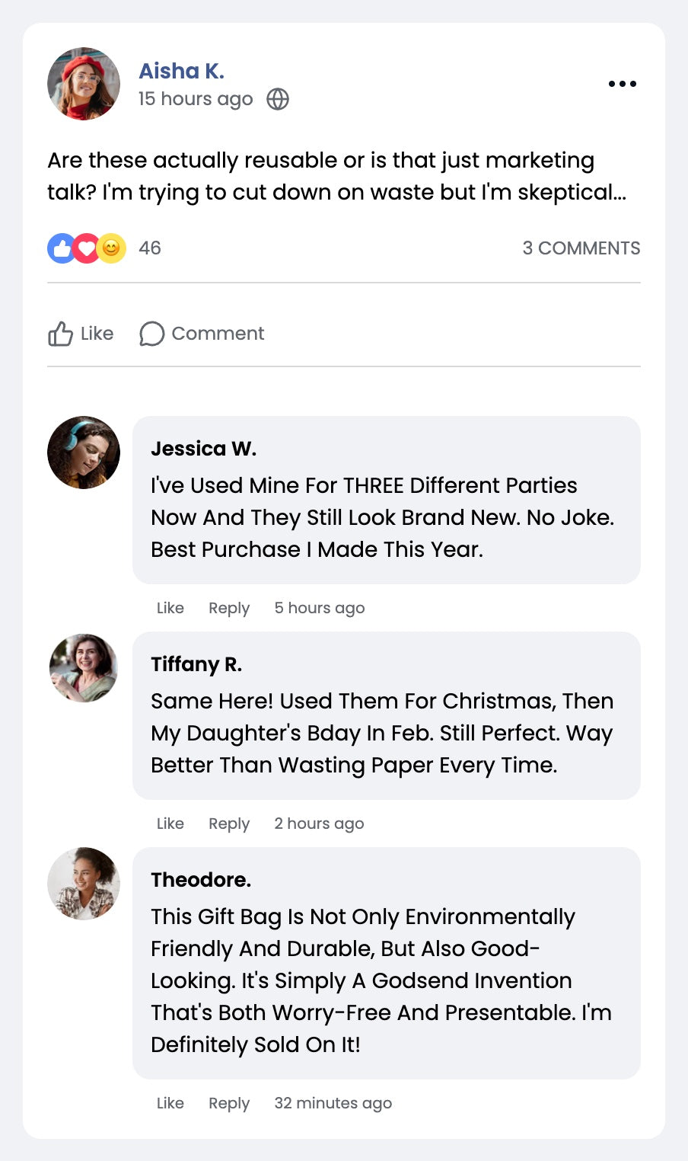The width and height of the screenshot is (688, 1161).
Task: Open Aisha K.'s profile picture
Action: (x=84, y=84)
